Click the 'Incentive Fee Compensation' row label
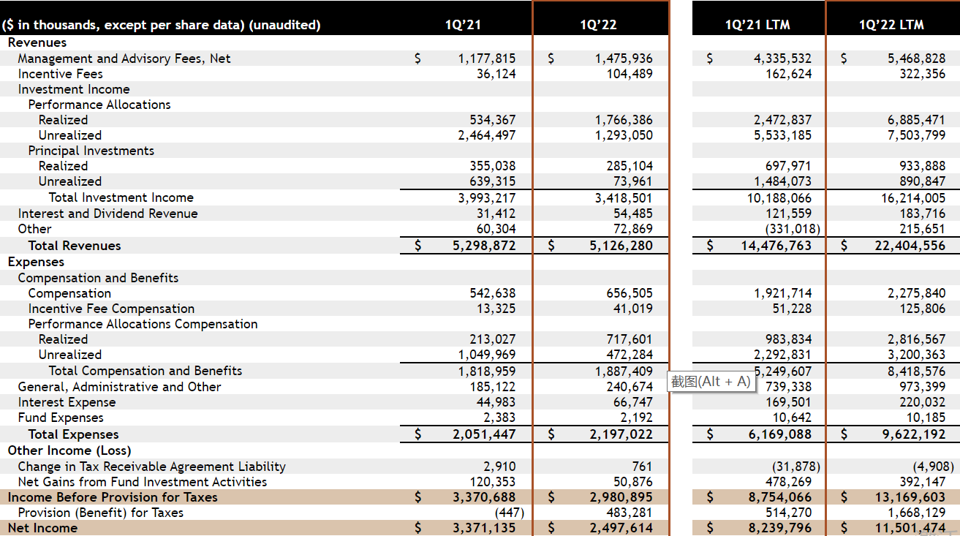The image size is (960, 536). point(111,309)
